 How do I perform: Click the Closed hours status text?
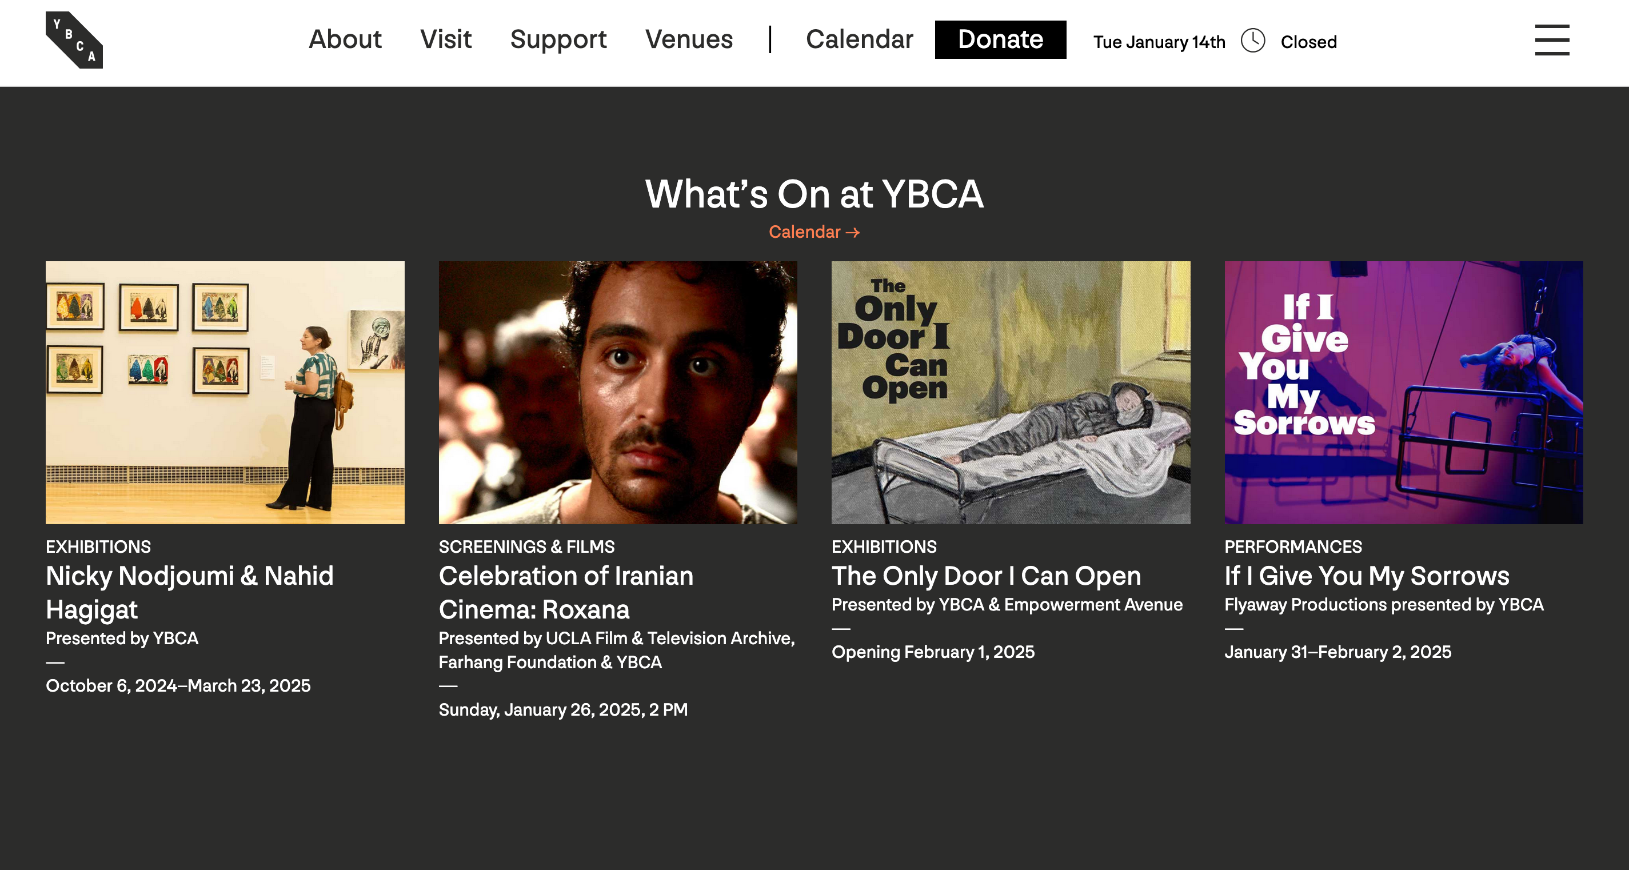coord(1308,42)
